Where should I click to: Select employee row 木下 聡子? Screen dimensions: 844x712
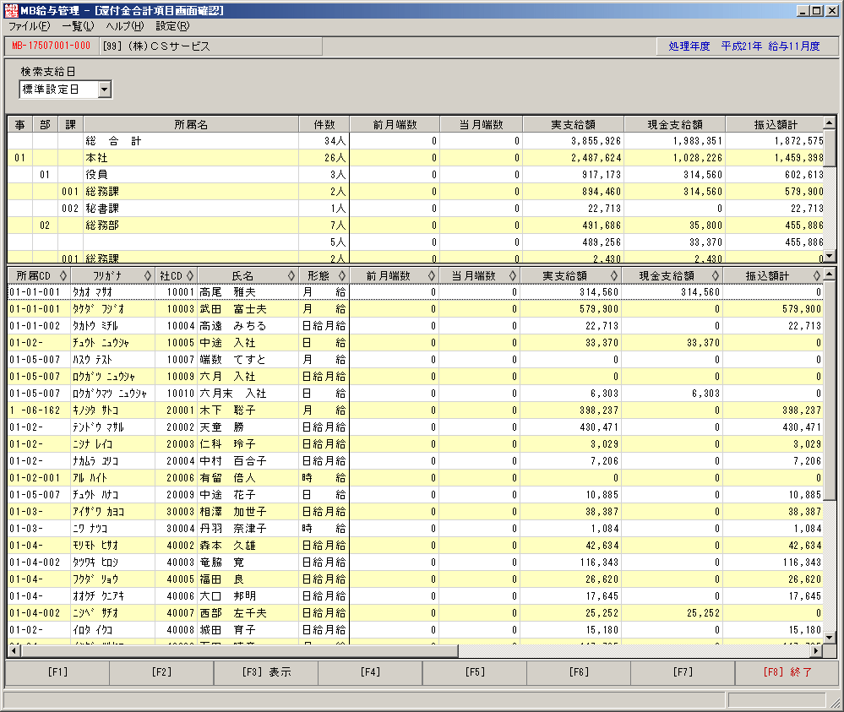pos(416,410)
